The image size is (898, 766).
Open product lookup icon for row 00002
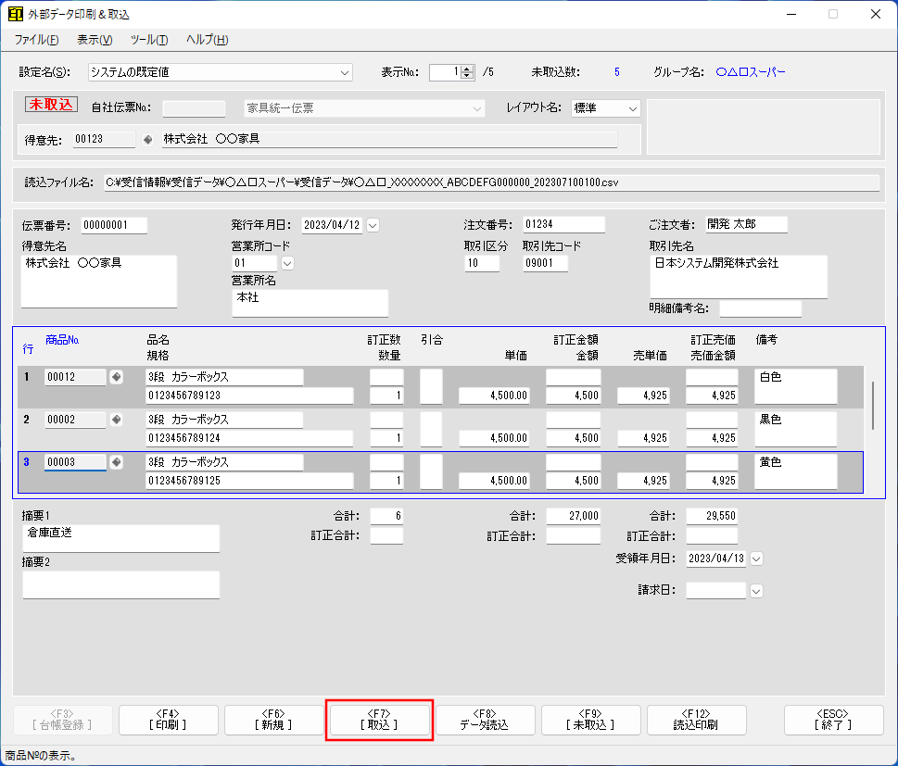(116, 420)
